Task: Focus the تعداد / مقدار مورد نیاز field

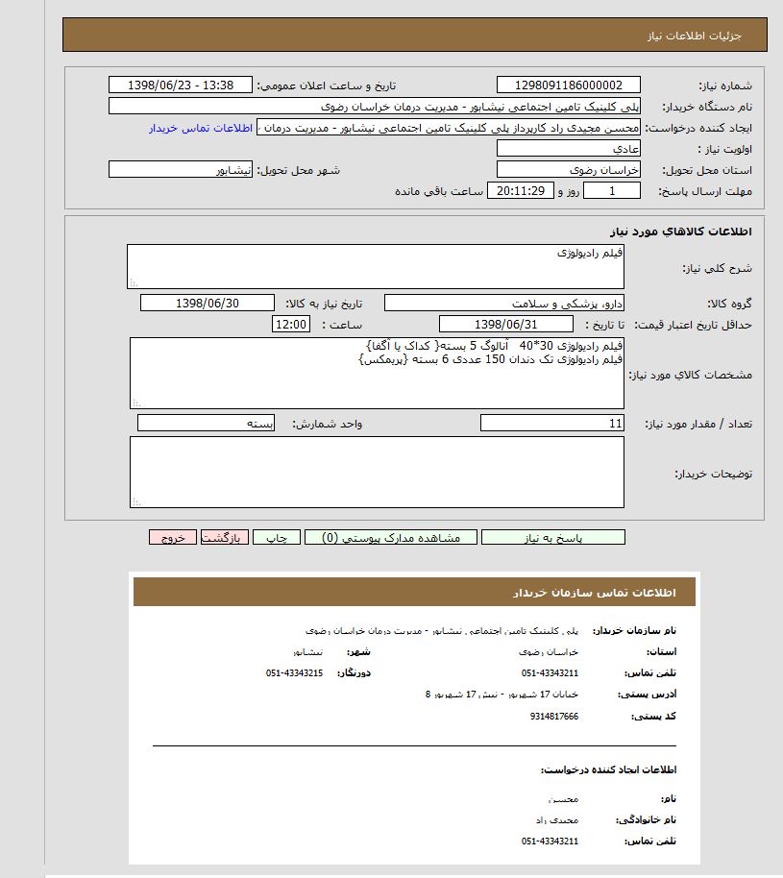Action: (552, 424)
